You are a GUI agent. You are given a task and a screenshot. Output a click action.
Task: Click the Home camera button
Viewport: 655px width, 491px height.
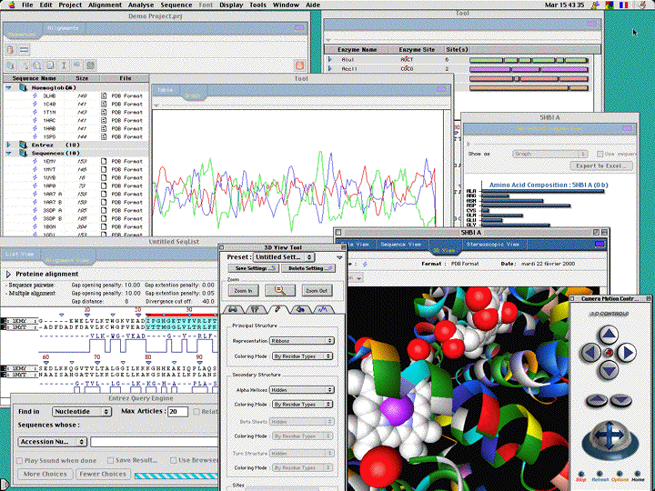(x=640, y=479)
